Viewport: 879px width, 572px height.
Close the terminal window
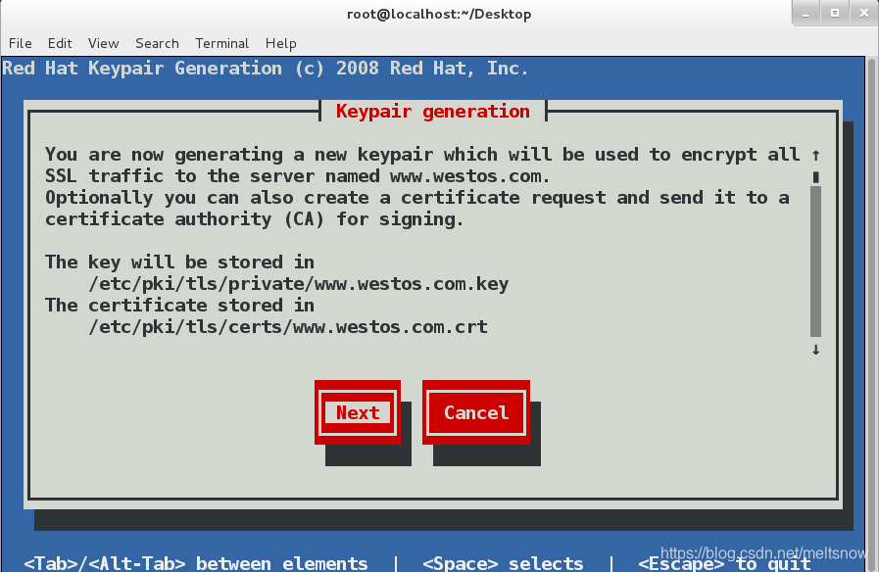click(864, 13)
